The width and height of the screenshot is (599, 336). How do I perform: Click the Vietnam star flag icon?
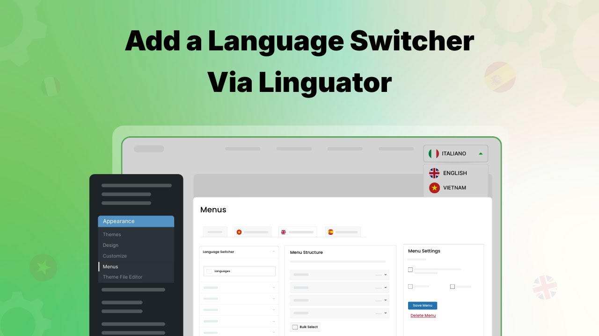[x=435, y=188]
